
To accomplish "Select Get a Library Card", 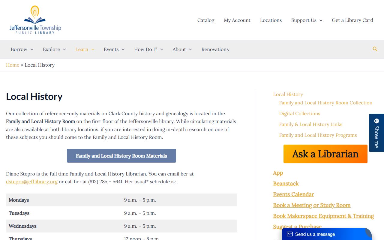I will pyautogui.click(x=352, y=20).
